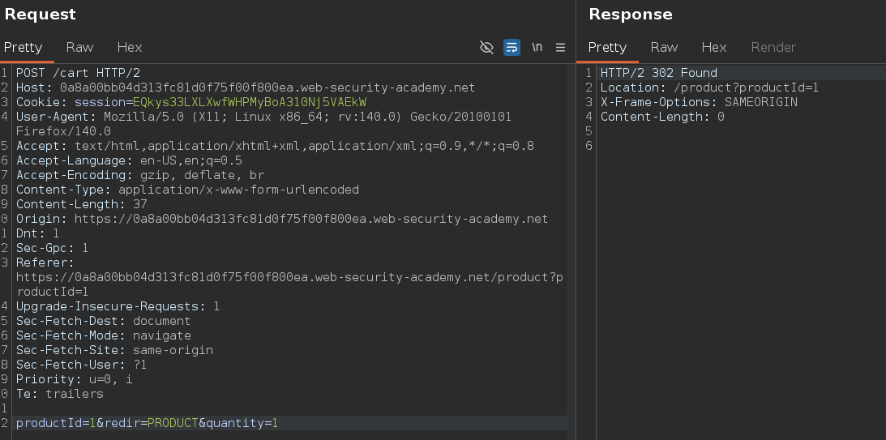Click the Accept header line with text/html

[x=275, y=146]
